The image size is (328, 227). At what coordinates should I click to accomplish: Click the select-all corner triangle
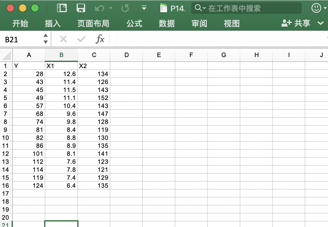pos(6,55)
